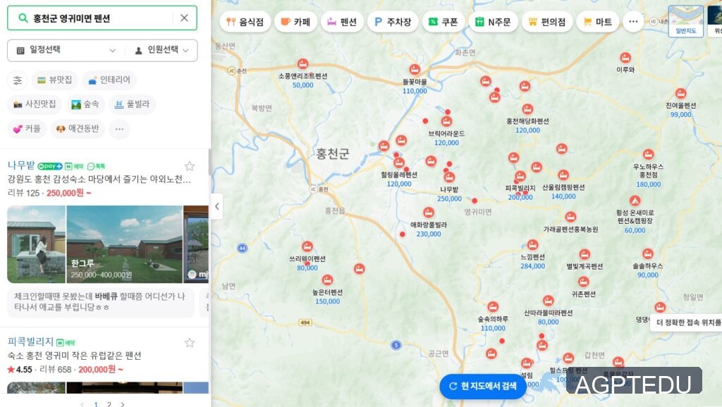Open the 한그루 room photo thumbnail
The height and width of the screenshot is (407, 722).
(124, 244)
